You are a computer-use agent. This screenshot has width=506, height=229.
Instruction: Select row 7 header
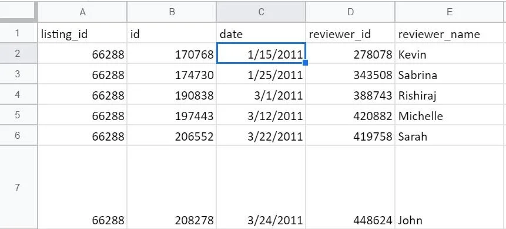click(x=18, y=187)
